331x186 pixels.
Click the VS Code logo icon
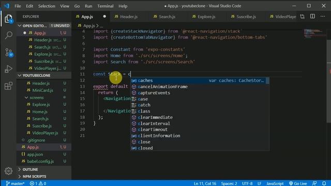(x=7, y=6)
